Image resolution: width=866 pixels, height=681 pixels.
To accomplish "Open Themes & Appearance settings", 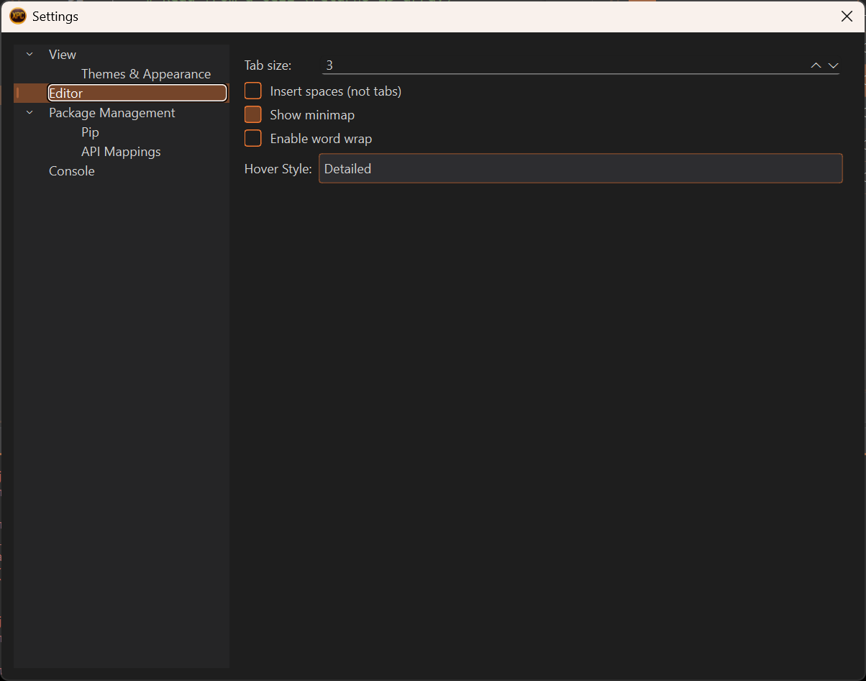I will coord(146,74).
